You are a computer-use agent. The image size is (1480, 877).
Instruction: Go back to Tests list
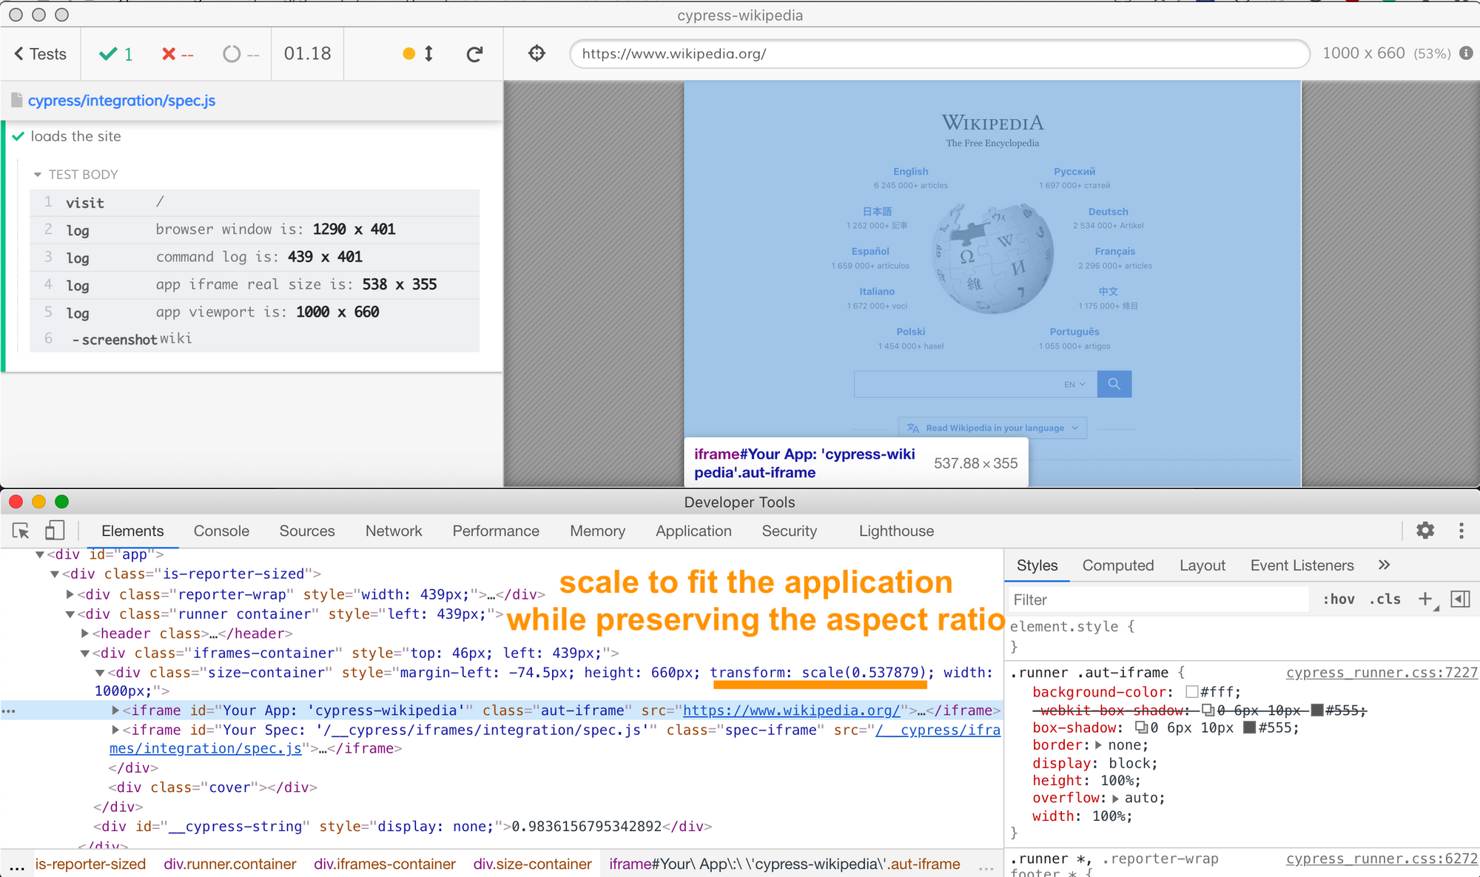click(40, 53)
